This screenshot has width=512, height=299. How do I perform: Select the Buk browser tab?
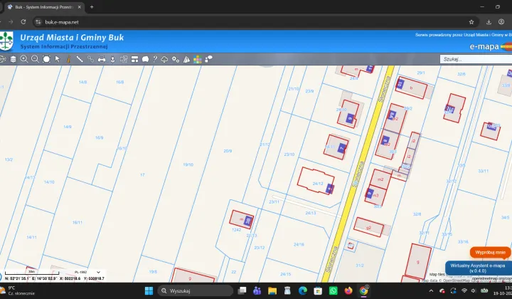click(x=44, y=7)
